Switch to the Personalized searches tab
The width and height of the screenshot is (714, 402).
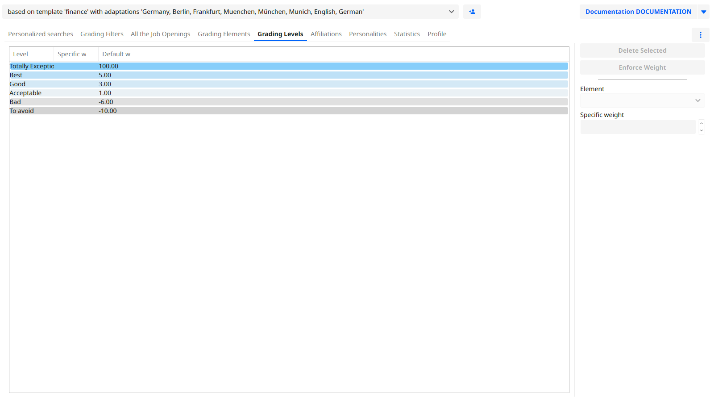tap(41, 34)
